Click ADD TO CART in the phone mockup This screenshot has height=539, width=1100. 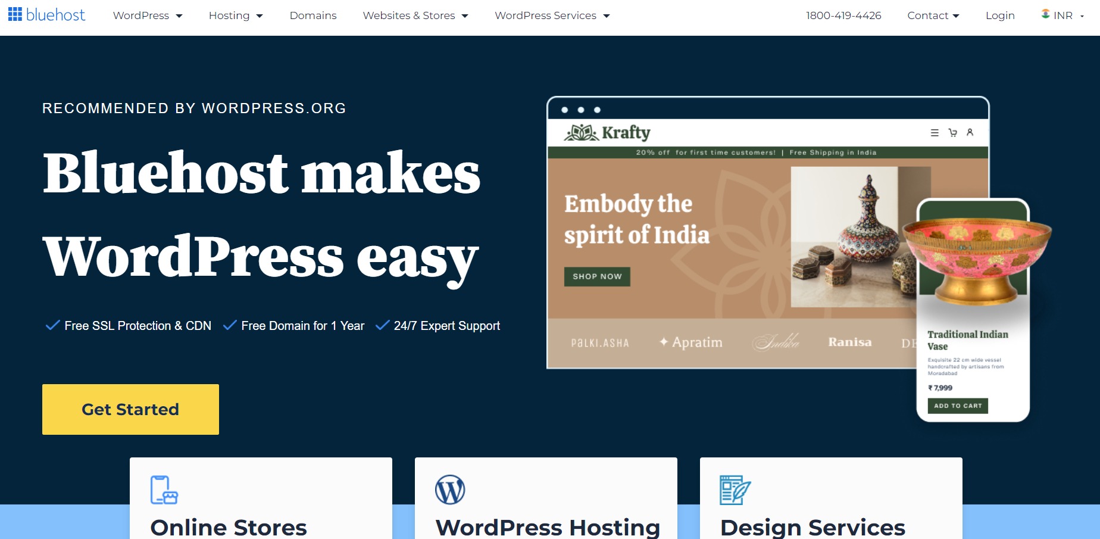(958, 406)
